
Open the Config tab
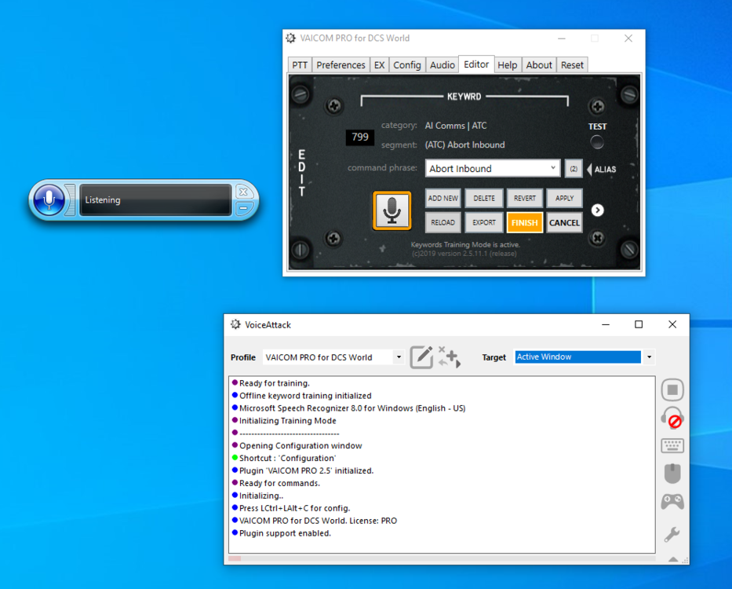406,65
